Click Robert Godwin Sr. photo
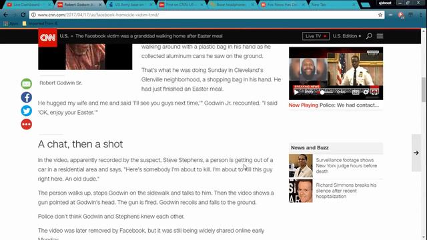The height and width of the screenshot is (240, 427). 85,57
